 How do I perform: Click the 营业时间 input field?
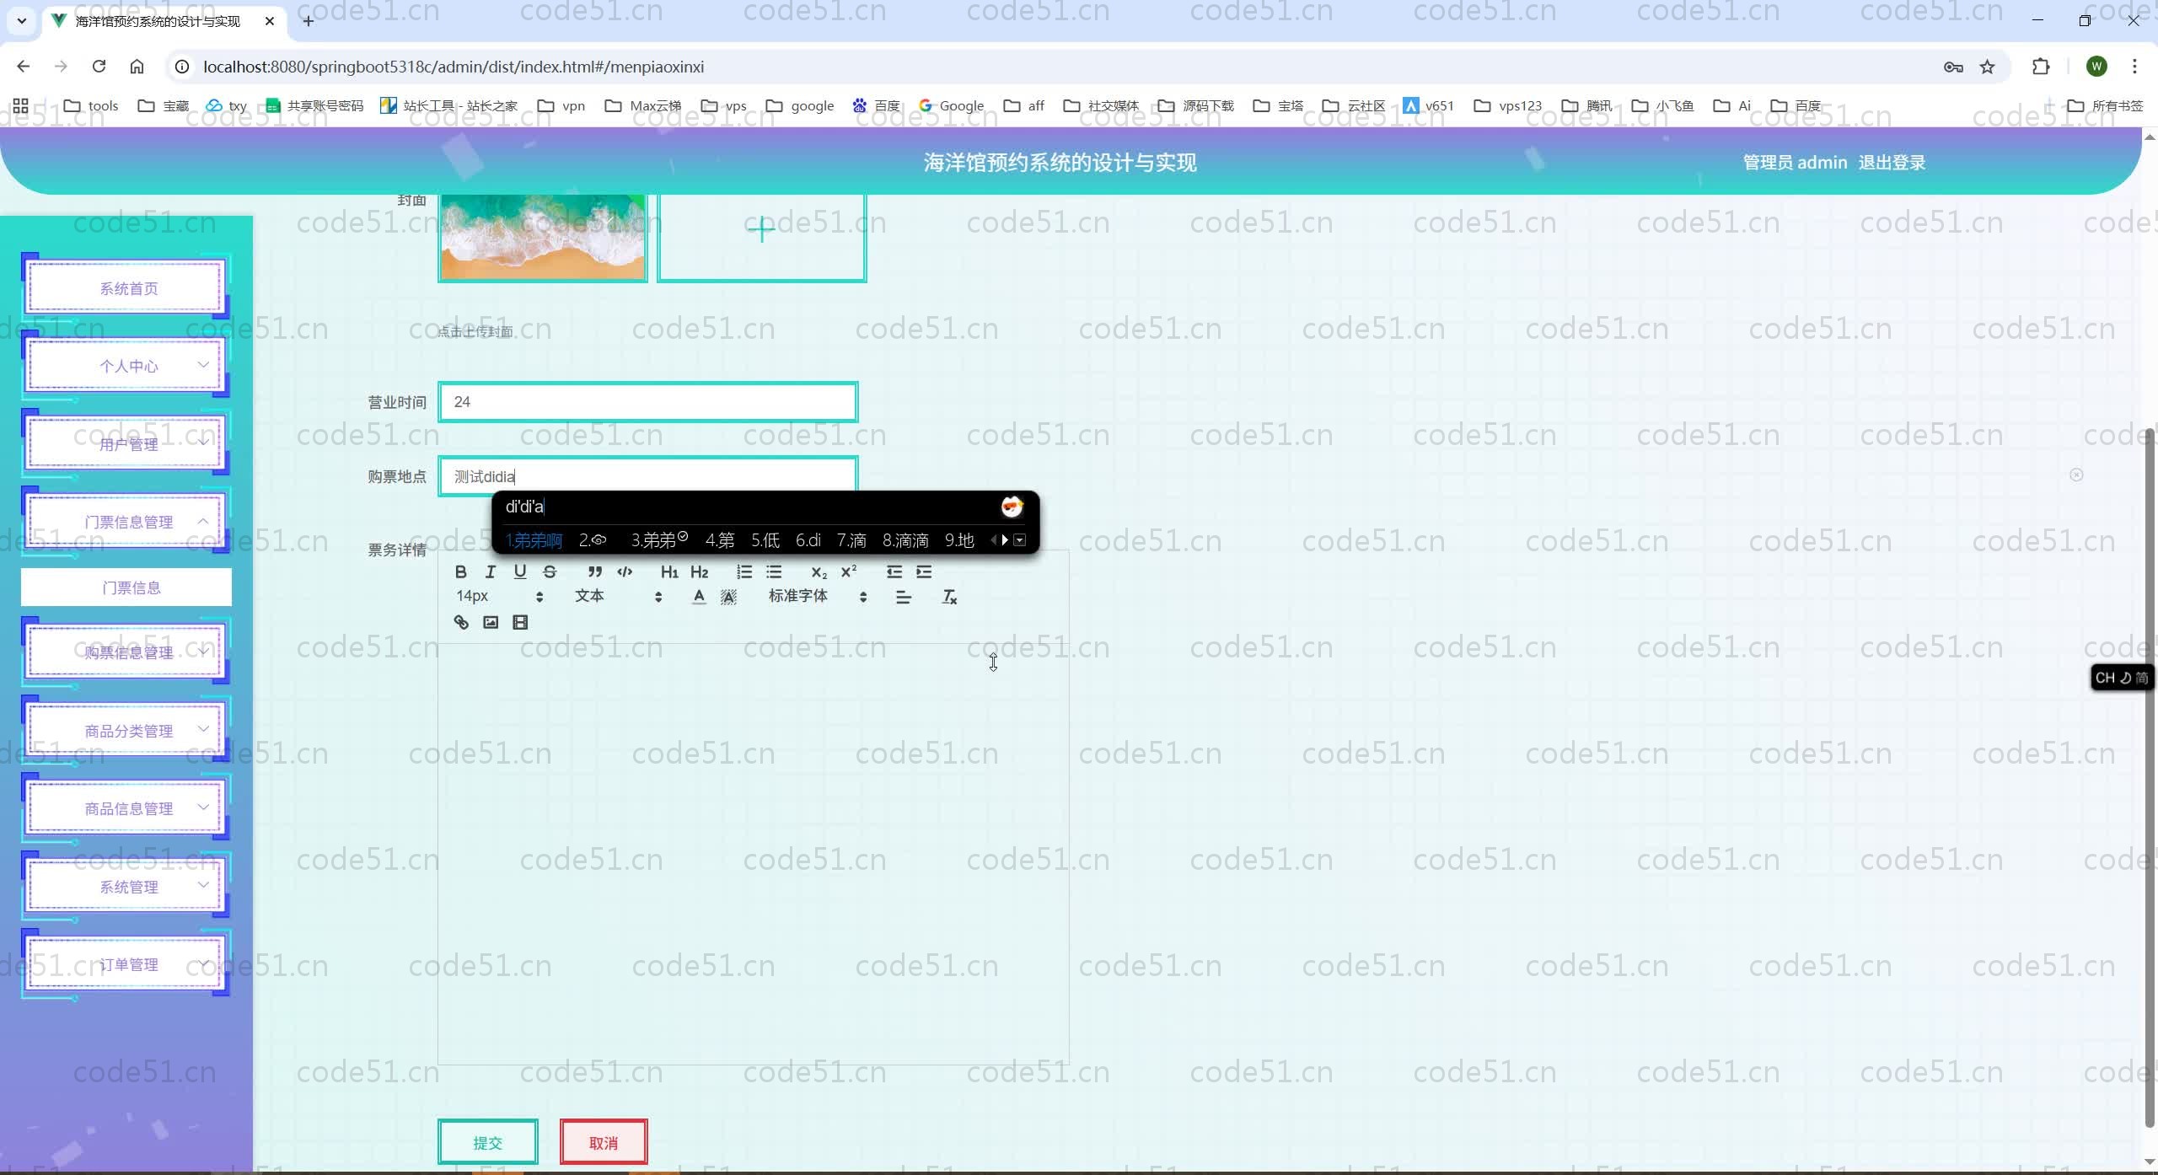point(647,402)
